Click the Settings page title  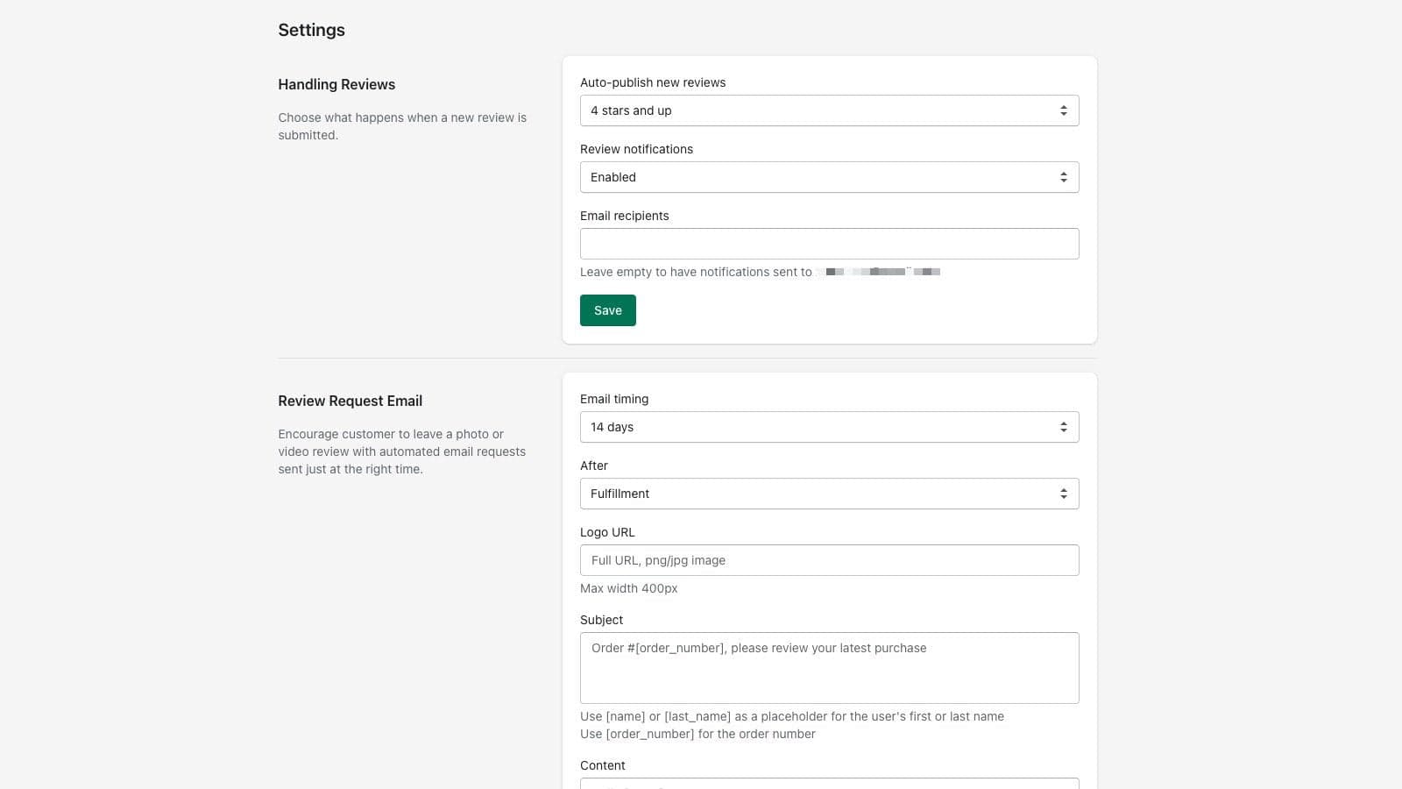(x=311, y=29)
